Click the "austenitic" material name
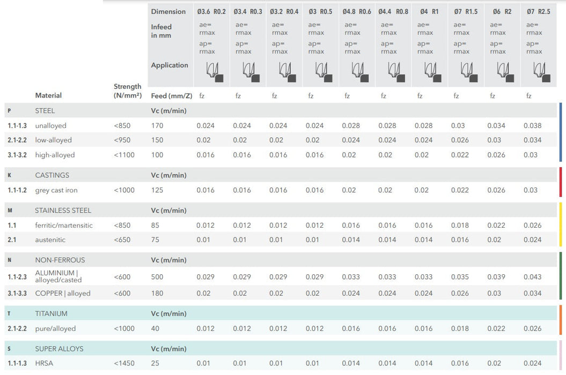 pyautogui.click(x=50, y=240)
